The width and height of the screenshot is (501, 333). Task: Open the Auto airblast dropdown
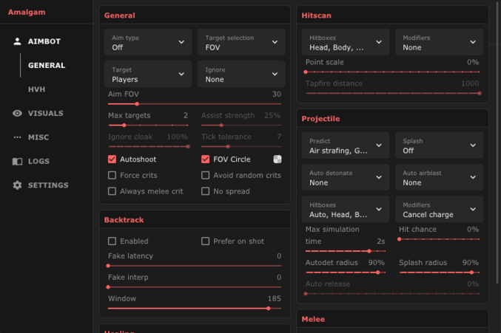point(439,177)
